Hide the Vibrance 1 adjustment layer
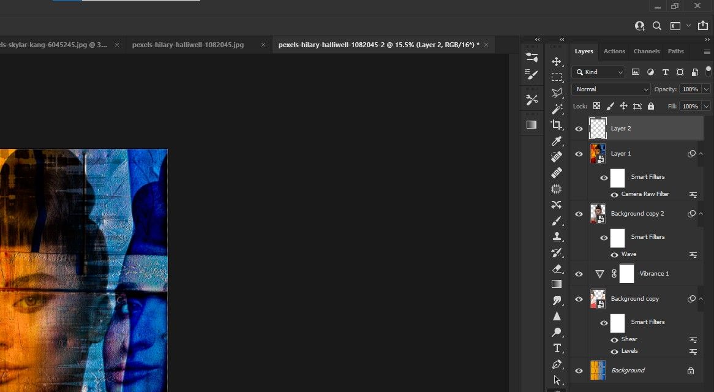The width and height of the screenshot is (714, 392). (x=579, y=274)
